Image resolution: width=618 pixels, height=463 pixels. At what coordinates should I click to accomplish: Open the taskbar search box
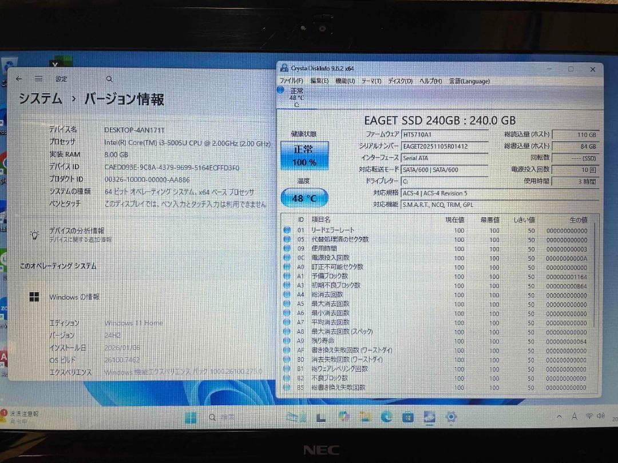(223, 417)
